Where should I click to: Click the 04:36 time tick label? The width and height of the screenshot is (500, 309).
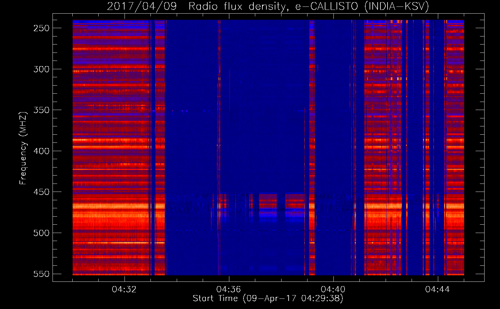(229, 290)
